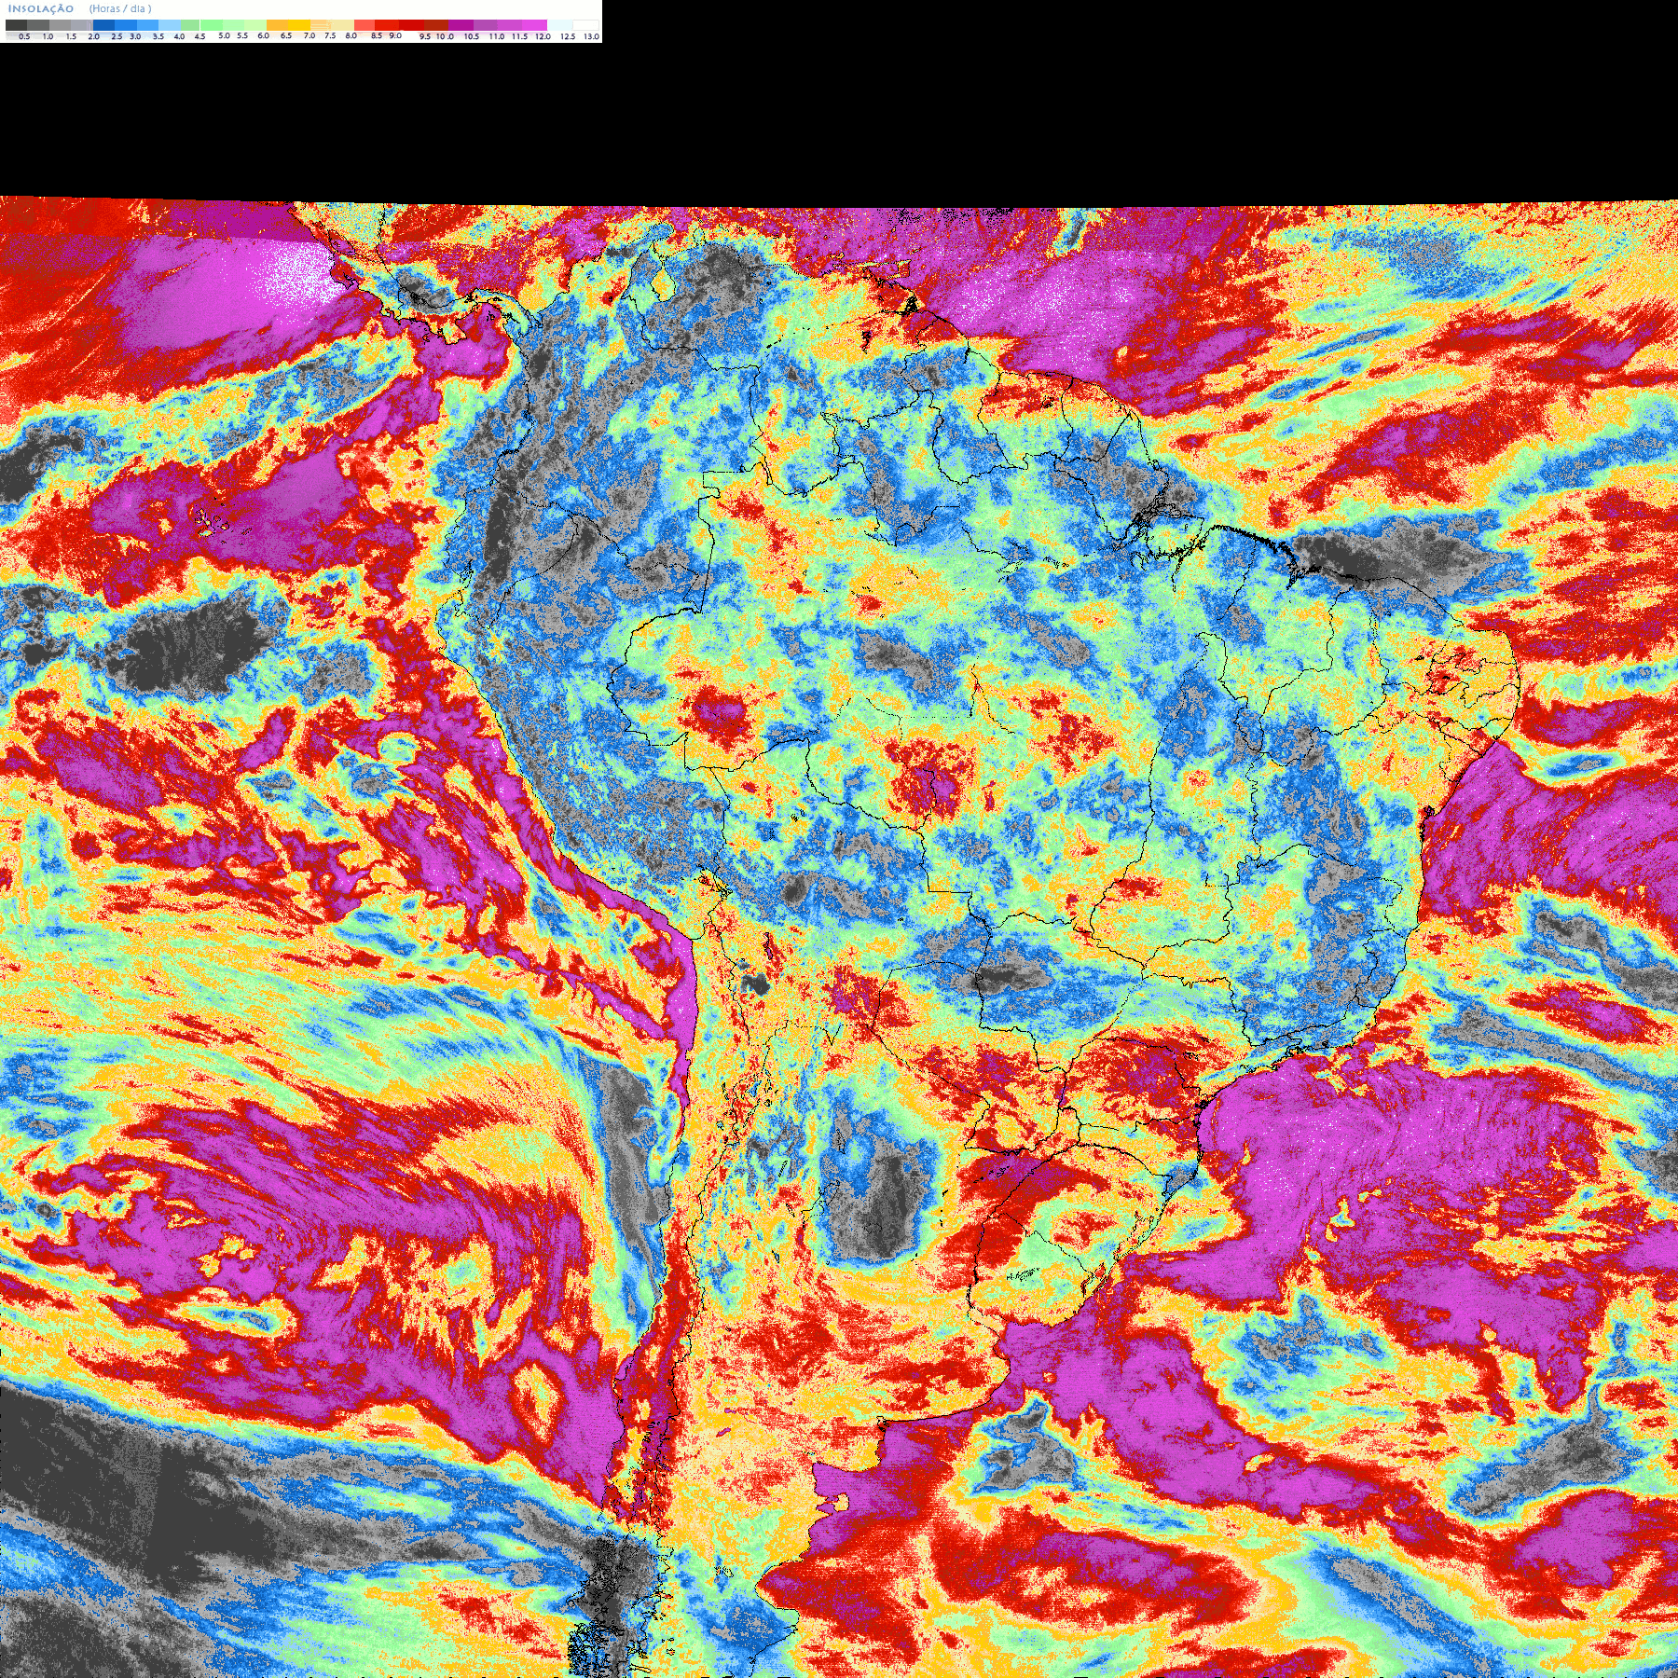Click the 3.5 legend value
The height and width of the screenshot is (1678, 1678).
coord(158,36)
